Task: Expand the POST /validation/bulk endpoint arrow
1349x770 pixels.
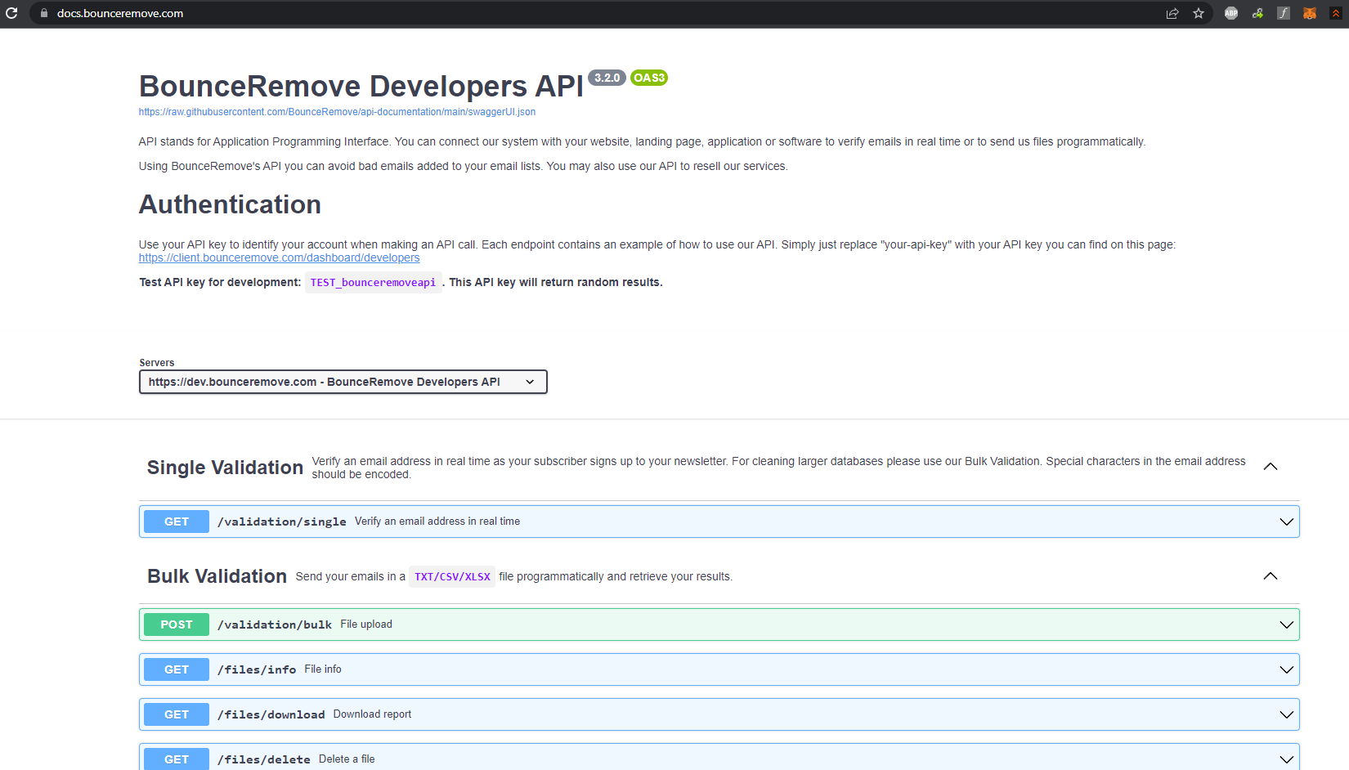Action: click(x=1287, y=625)
